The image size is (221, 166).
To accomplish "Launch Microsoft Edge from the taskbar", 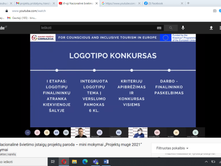I will (x=85, y=162).
